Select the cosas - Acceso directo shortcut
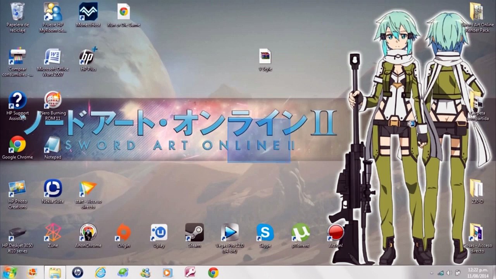 tap(477, 239)
